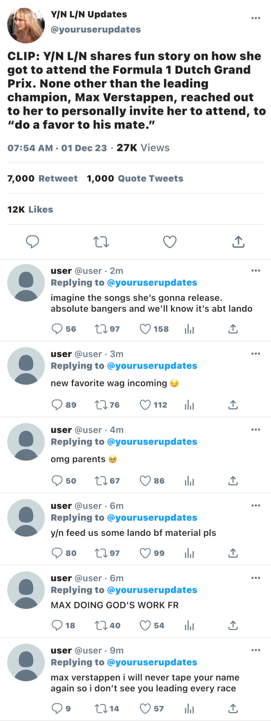
Task: Reply to the 'max verstappen i will never tape' tweet
Action: point(57,709)
